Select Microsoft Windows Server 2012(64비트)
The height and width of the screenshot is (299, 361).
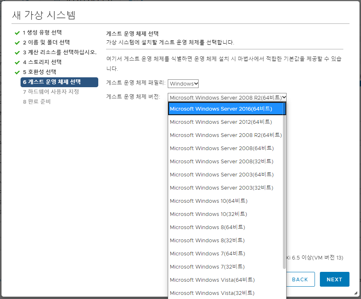(x=226, y=122)
